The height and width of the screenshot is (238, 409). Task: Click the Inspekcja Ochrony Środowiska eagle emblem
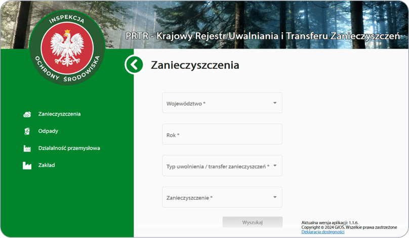tap(67, 46)
